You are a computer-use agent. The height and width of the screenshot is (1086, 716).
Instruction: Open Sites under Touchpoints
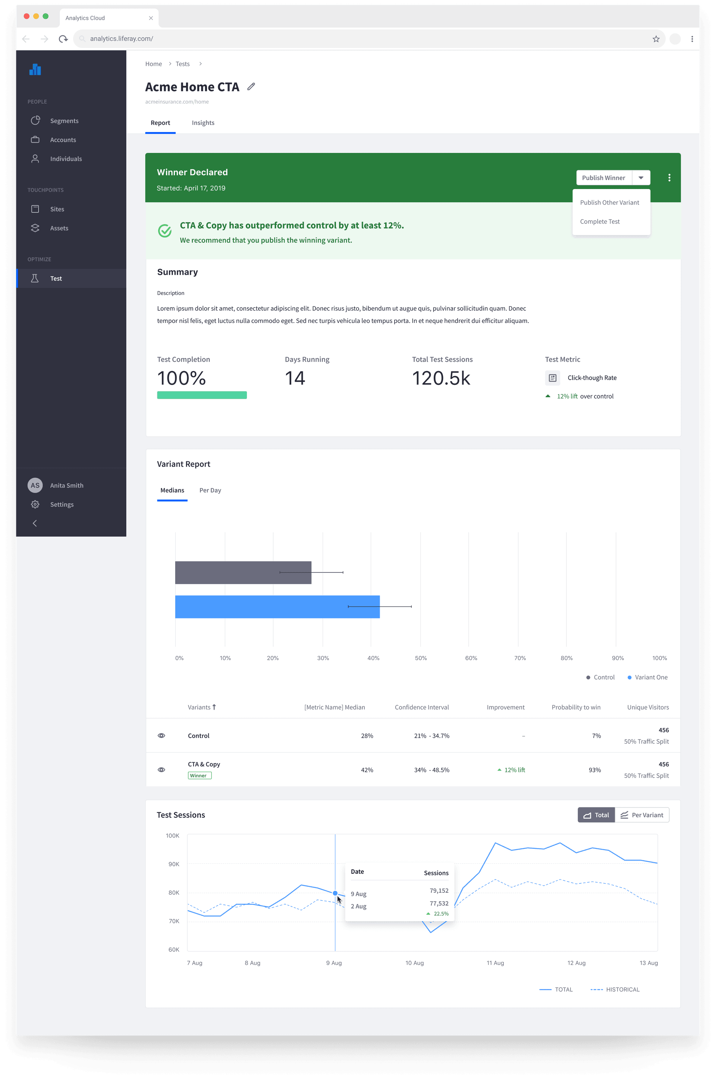tap(57, 209)
